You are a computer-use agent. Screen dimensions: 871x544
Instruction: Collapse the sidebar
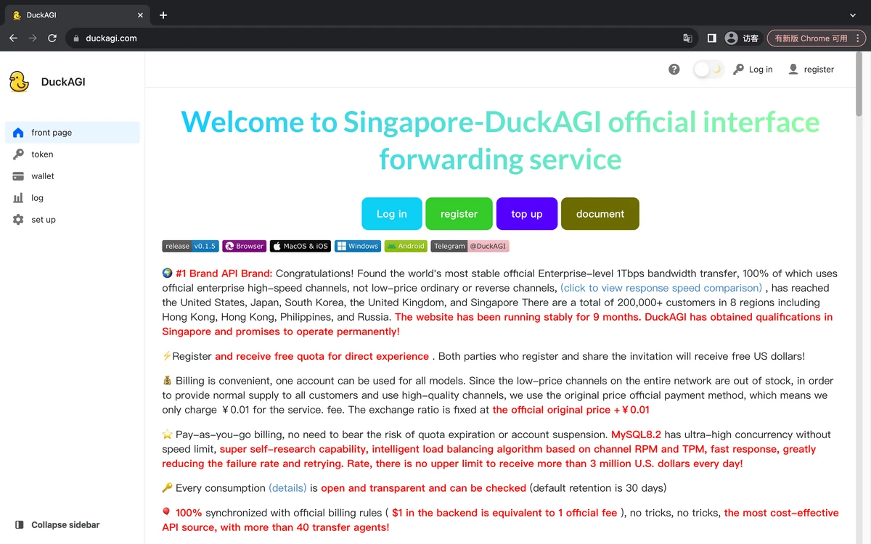pyautogui.click(x=57, y=524)
